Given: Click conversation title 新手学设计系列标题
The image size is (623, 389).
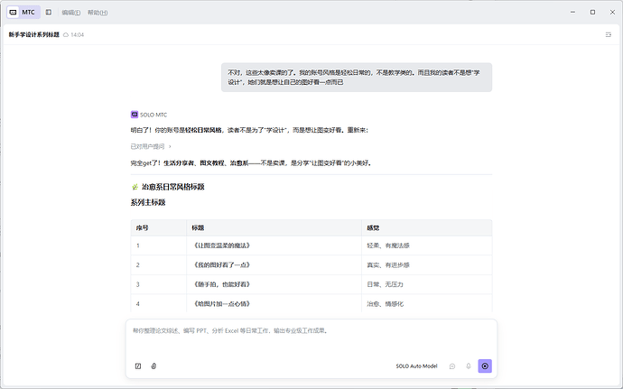Looking at the screenshot, I should point(33,35).
